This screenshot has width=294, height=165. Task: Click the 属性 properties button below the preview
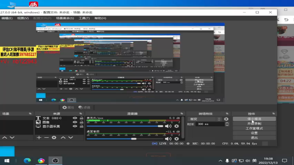coord(68,107)
